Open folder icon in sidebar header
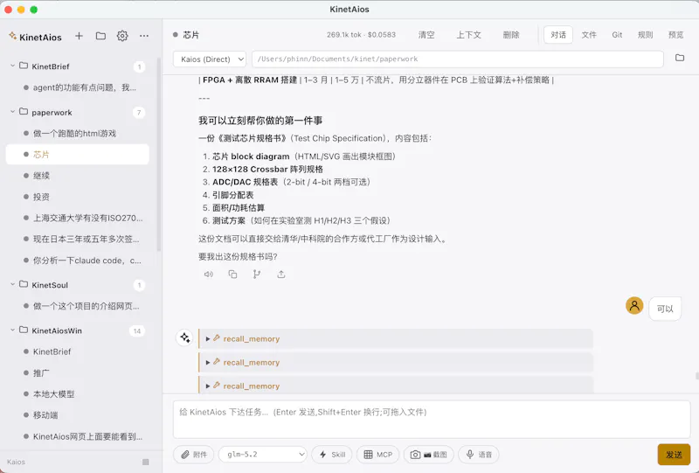The image size is (699, 473). pyautogui.click(x=100, y=36)
